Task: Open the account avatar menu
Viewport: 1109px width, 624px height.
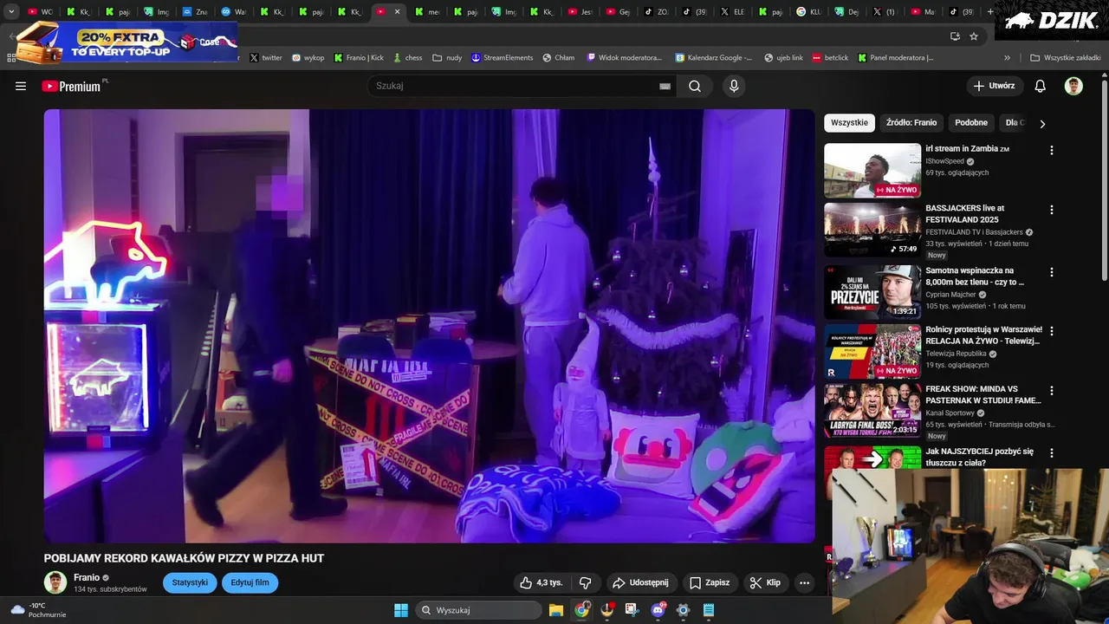Action: click(1073, 86)
